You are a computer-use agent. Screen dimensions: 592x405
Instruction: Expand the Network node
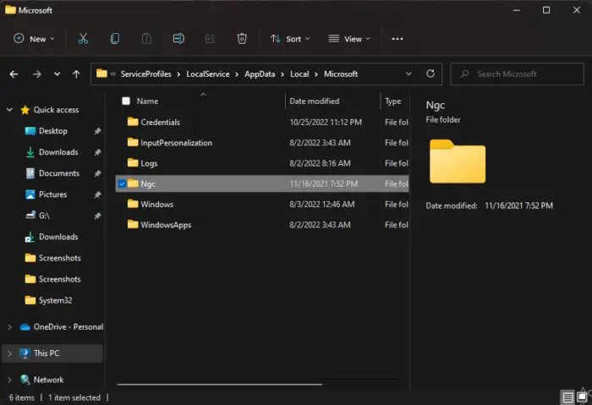point(10,380)
